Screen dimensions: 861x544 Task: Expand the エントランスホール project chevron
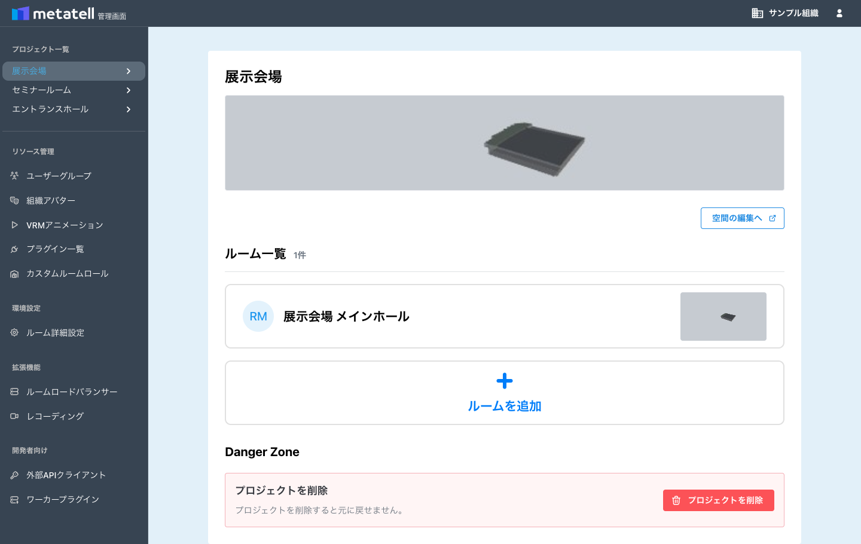coord(129,109)
